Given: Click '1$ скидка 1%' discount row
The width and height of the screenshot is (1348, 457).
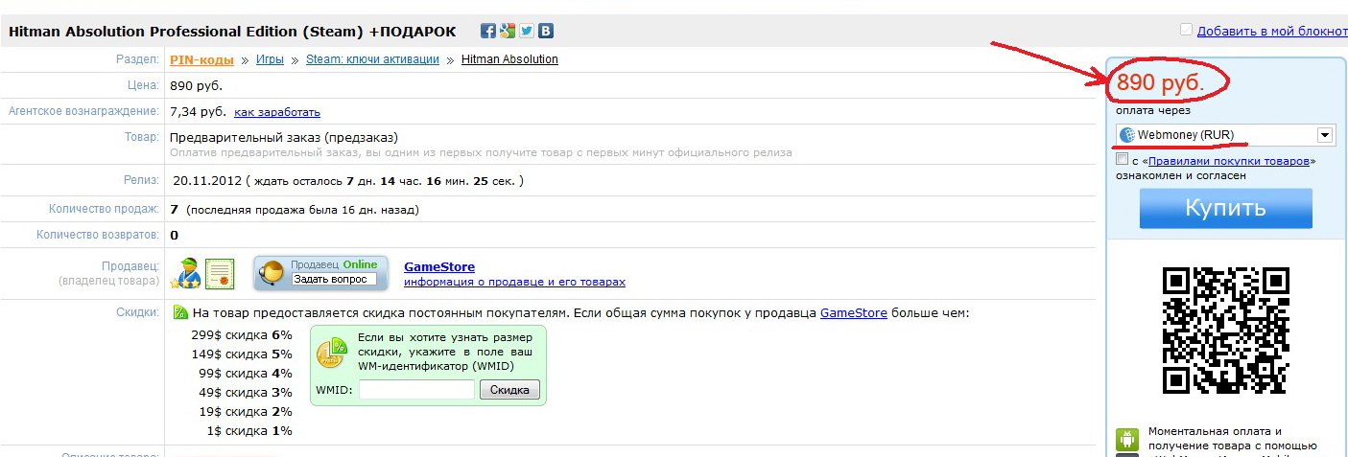Looking at the screenshot, I should point(248,430).
